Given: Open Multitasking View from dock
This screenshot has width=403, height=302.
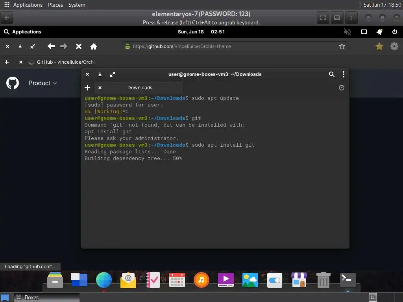Looking at the screenshot, I should click(x=79, y=280).
